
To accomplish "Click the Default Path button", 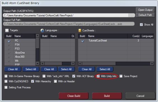I will (x=145, y=15).
